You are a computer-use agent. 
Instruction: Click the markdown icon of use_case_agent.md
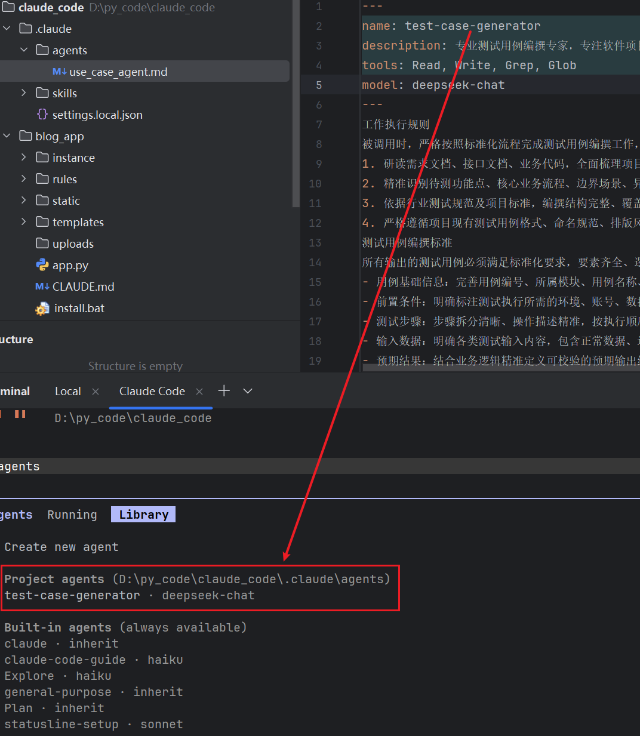pos(59,72)
